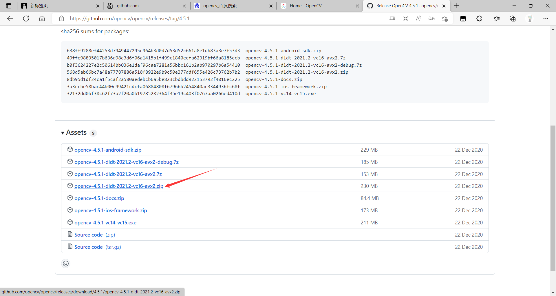Screen dimensions: 556x296
Task: Click package icon beside opencv-4.5.1-docs.zip
Action: pos(70,198)
